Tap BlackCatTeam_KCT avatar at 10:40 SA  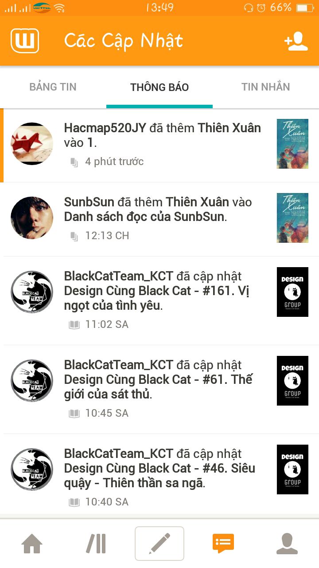(x=32, y=469)
